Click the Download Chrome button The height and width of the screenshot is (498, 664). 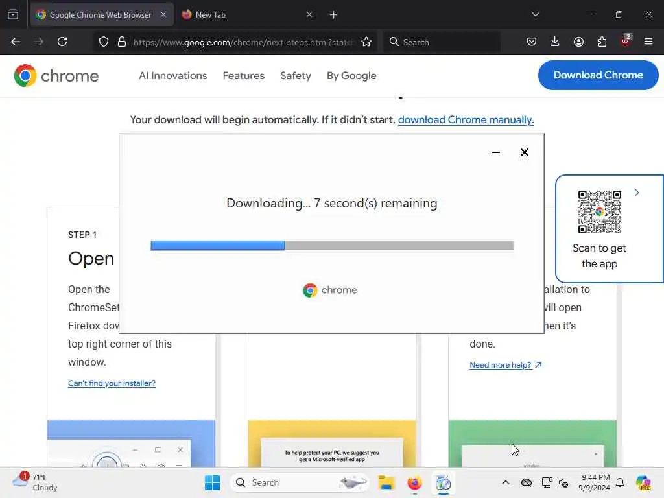click(598, 75)
